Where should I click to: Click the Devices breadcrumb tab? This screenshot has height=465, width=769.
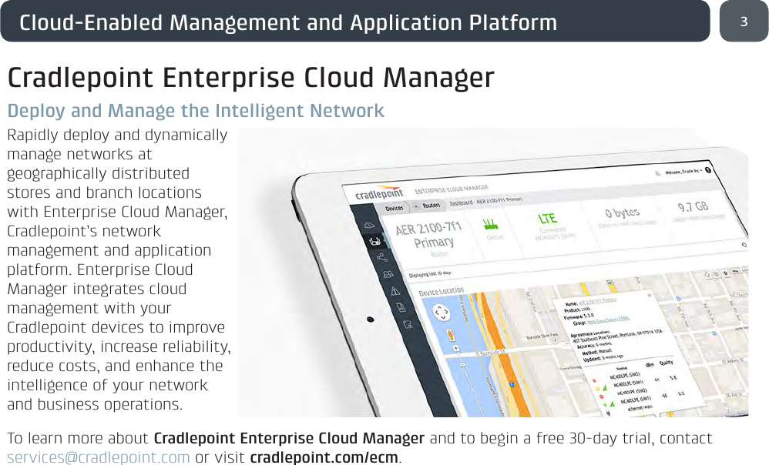point(395,208)
